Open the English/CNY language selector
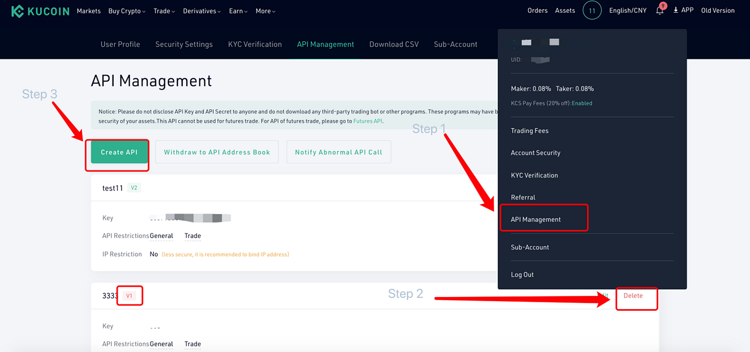 click(627, 10)
